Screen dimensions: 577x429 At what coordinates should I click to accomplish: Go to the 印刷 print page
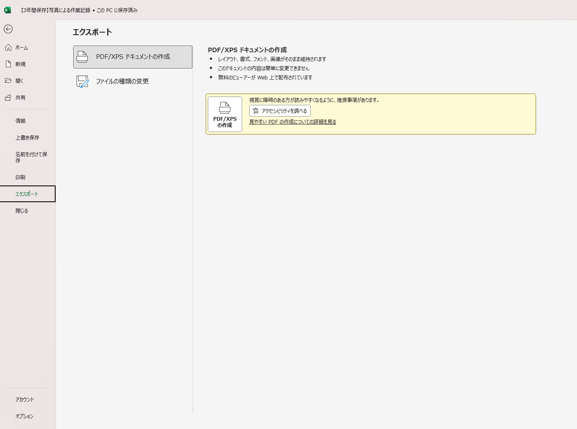click(20, 178)
